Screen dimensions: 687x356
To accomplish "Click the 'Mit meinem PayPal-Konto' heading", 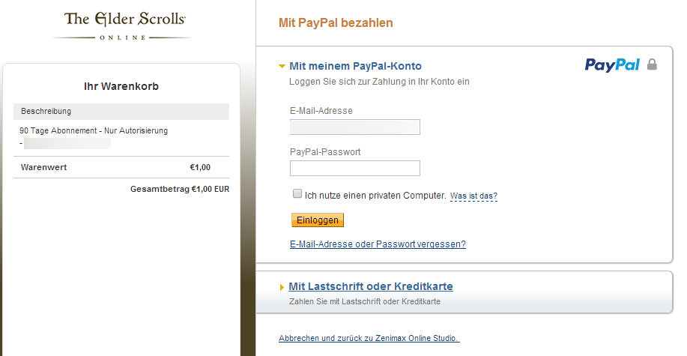I will point(355,66).
